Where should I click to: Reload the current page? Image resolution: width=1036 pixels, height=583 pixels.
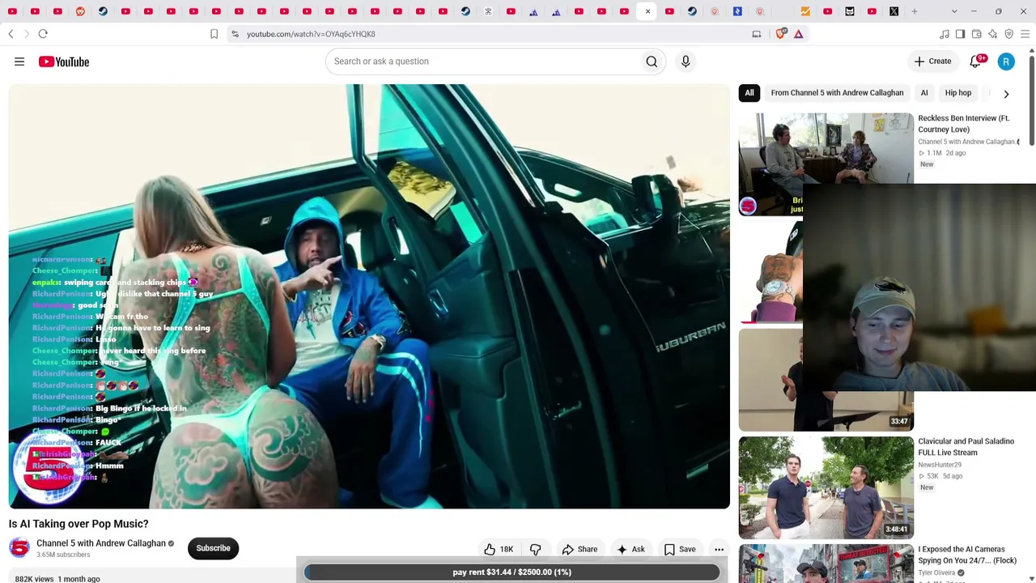[43, 34]
